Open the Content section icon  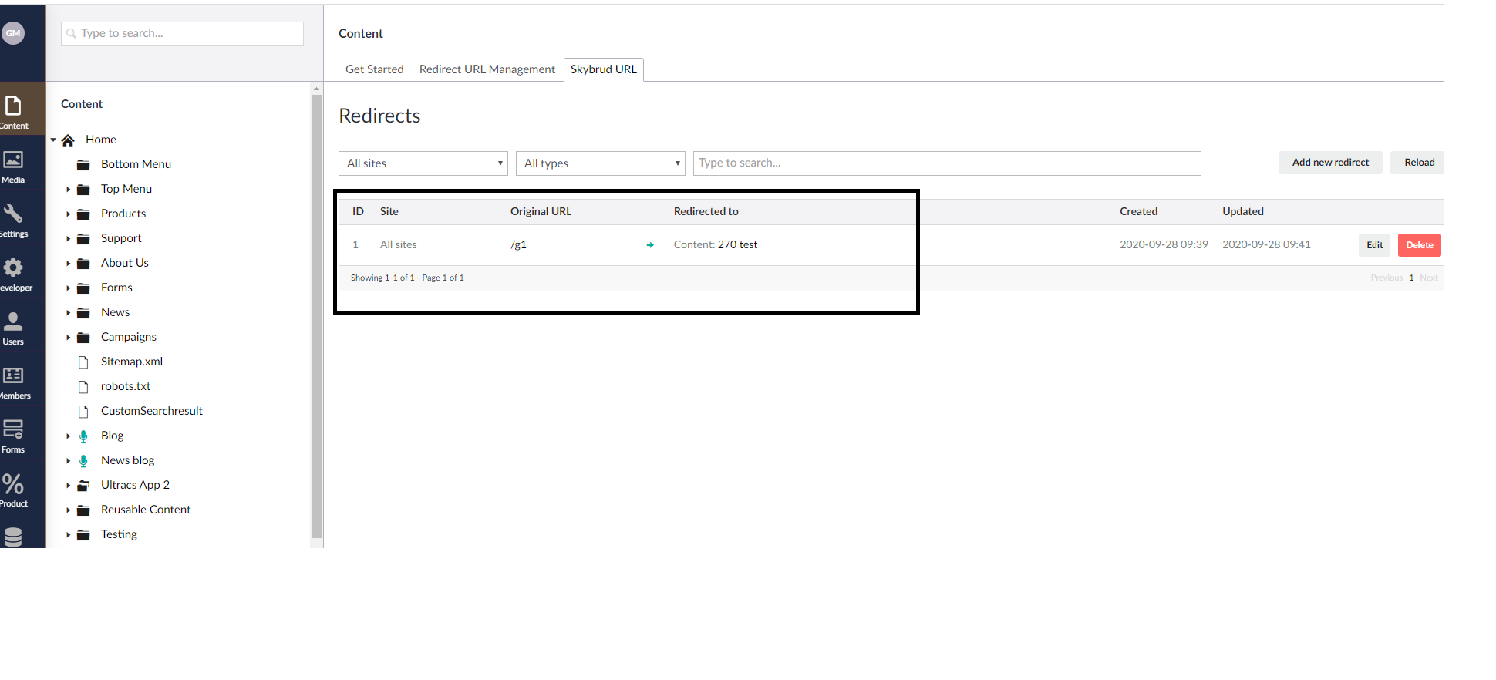(13, 106)
